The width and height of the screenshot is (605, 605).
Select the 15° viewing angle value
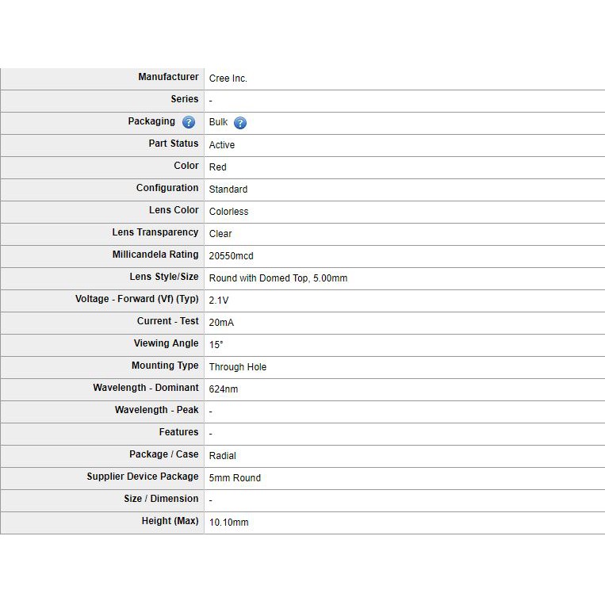pos(216,345)
